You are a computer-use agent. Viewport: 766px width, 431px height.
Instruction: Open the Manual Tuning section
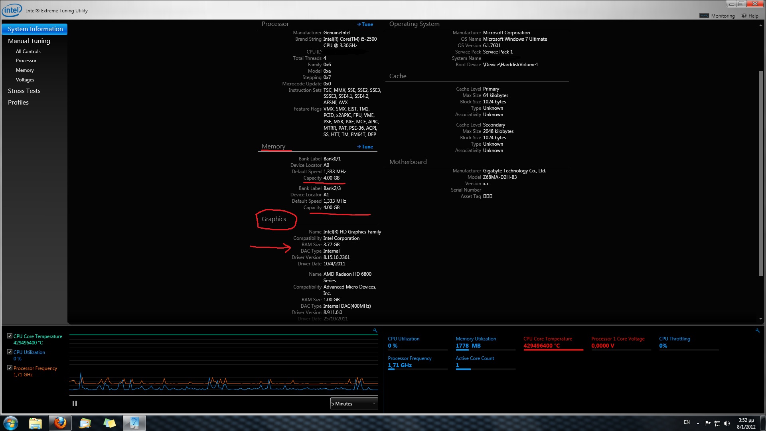coord(29,41)
